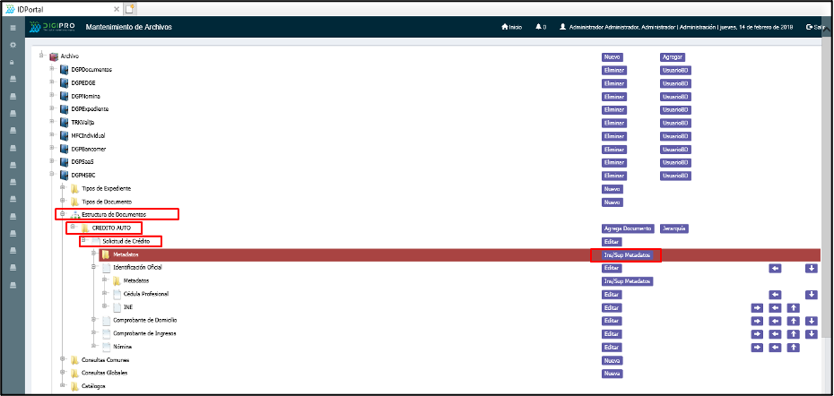The image size is (834, 396).
Task: Click the gear settings icon in sidebar
Action: click(x=13, y=44)
